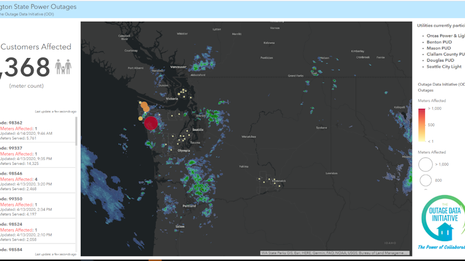Click the outage dot cluster near Kennewick
465x261 pixels.
tap(270, 180)
